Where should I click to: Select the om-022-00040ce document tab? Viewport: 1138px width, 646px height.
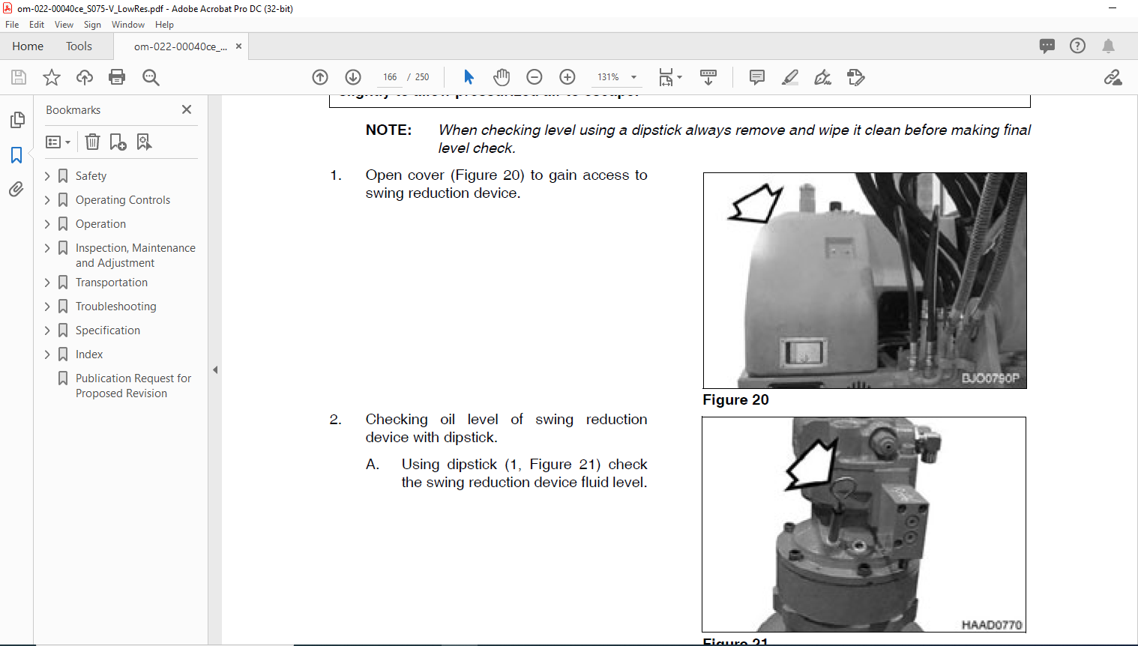point(180,46)
